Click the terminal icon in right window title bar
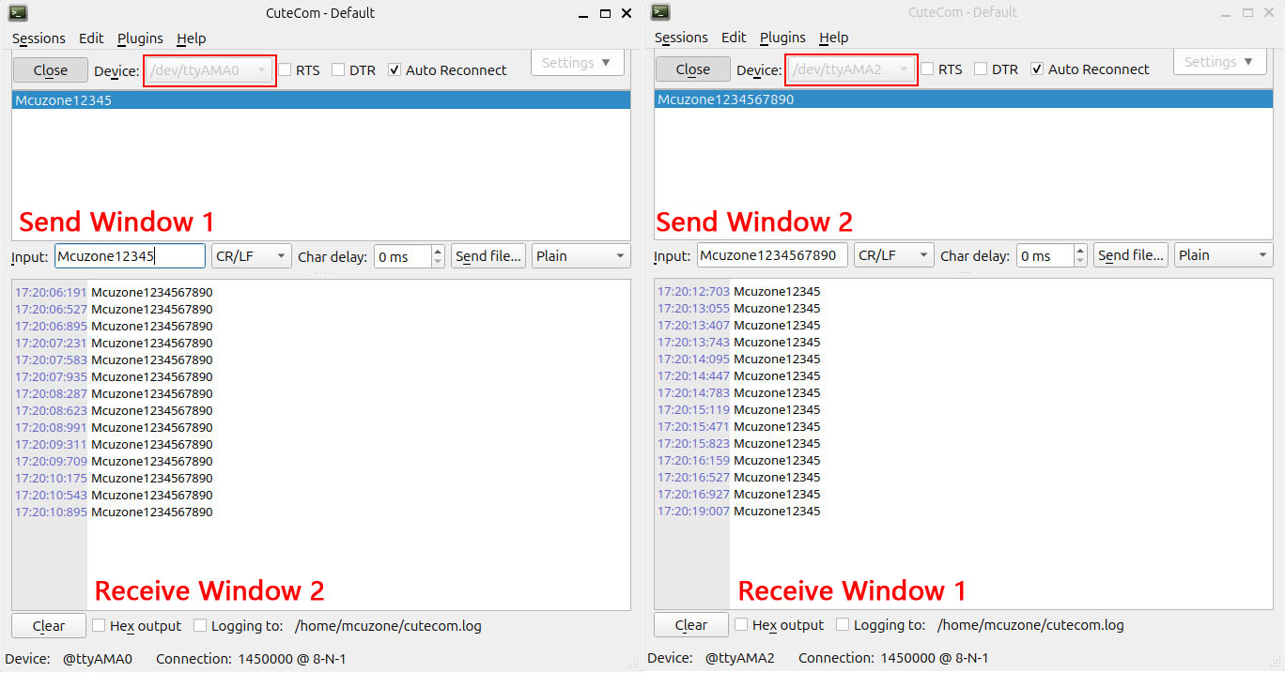1285x673 pixels. [x=660, y=12]
